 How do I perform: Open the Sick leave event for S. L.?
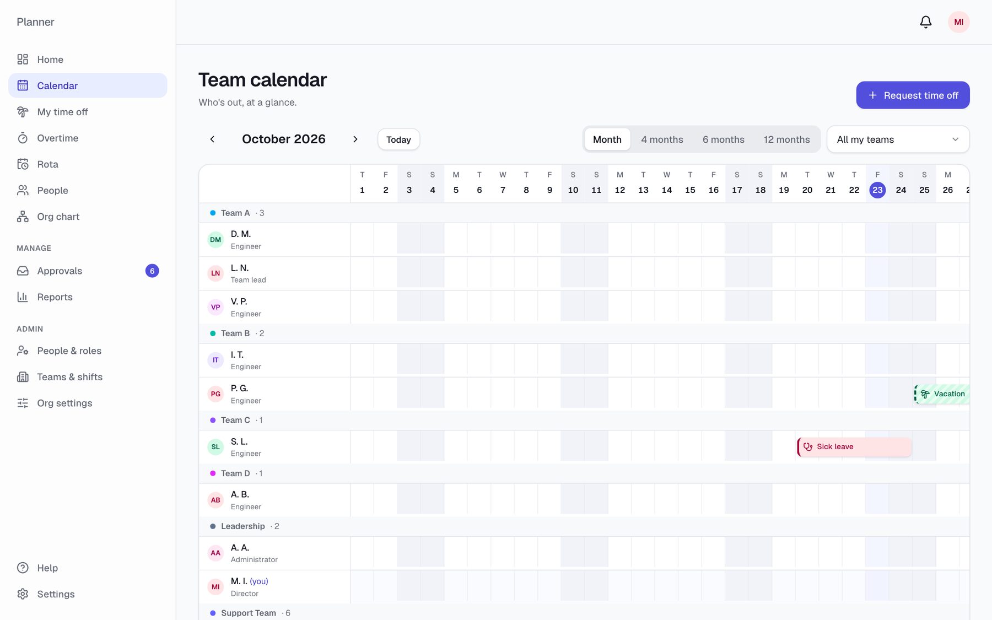tap(854, 447)
